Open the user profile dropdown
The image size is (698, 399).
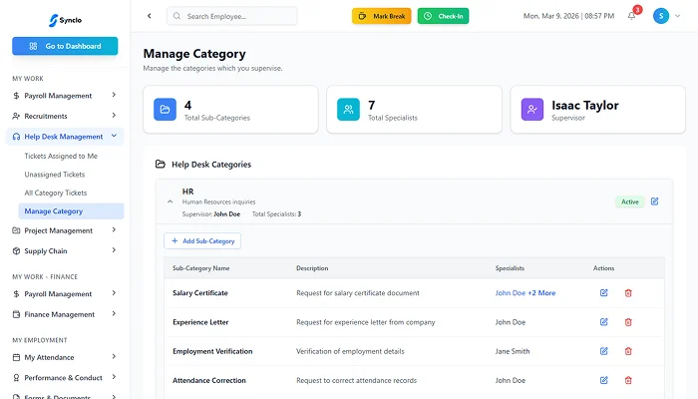tap(667, 16)
